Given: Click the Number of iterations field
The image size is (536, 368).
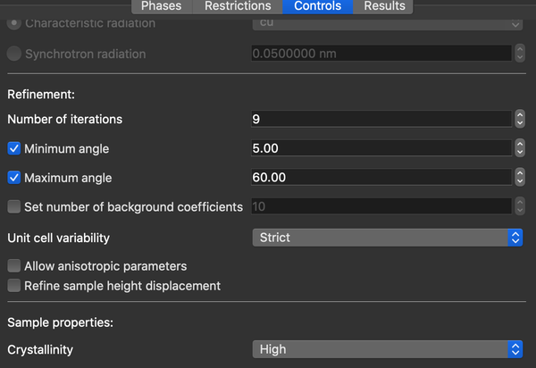Looking at the screenshot, I should 381,119.
